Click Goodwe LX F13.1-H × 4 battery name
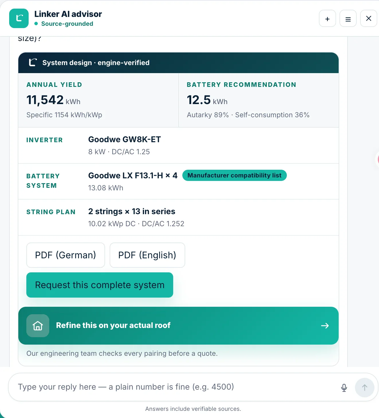The height and width of the screenshot is (418, 379). coord(133,175)
